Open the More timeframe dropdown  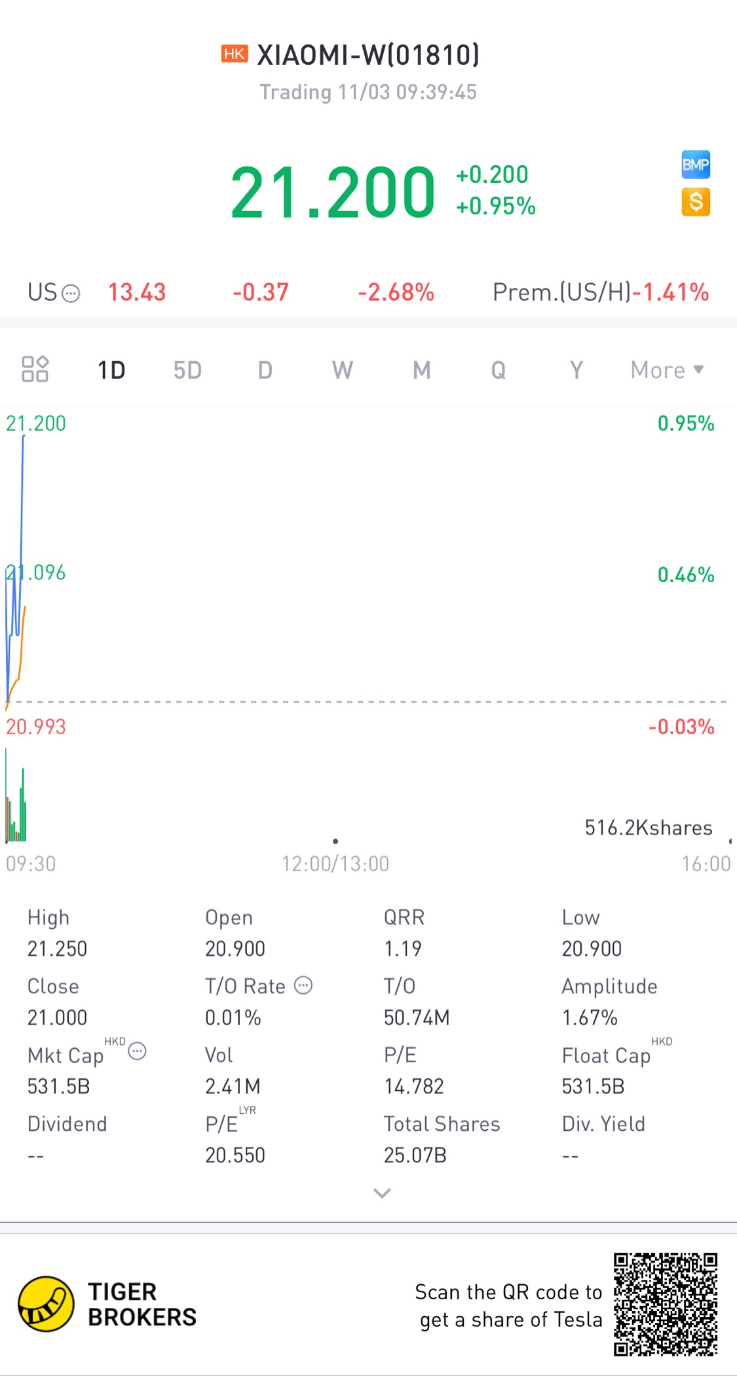[x=666, y=370]
